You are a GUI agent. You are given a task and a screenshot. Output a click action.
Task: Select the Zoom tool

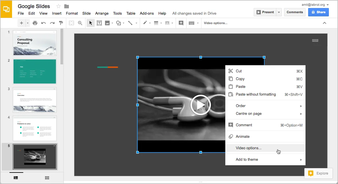80,23
